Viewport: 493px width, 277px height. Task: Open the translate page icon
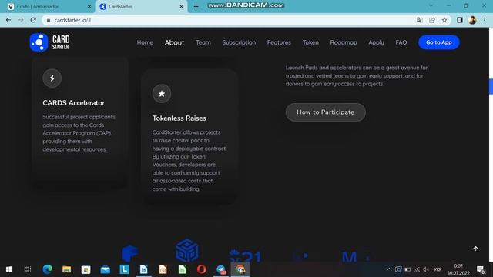[419, 20]
